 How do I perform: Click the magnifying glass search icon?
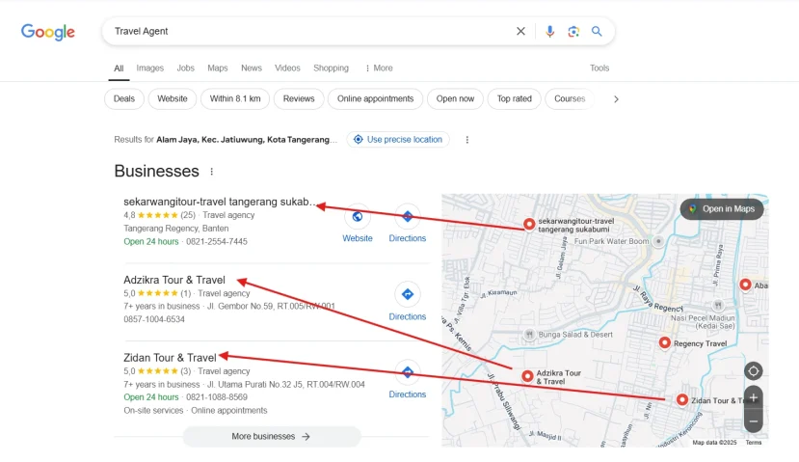click(x=597, y=31)
